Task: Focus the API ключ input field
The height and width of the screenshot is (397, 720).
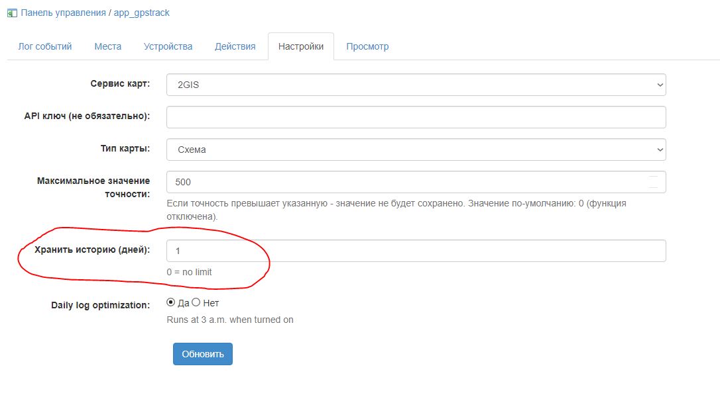Action: tap(416, 117)
